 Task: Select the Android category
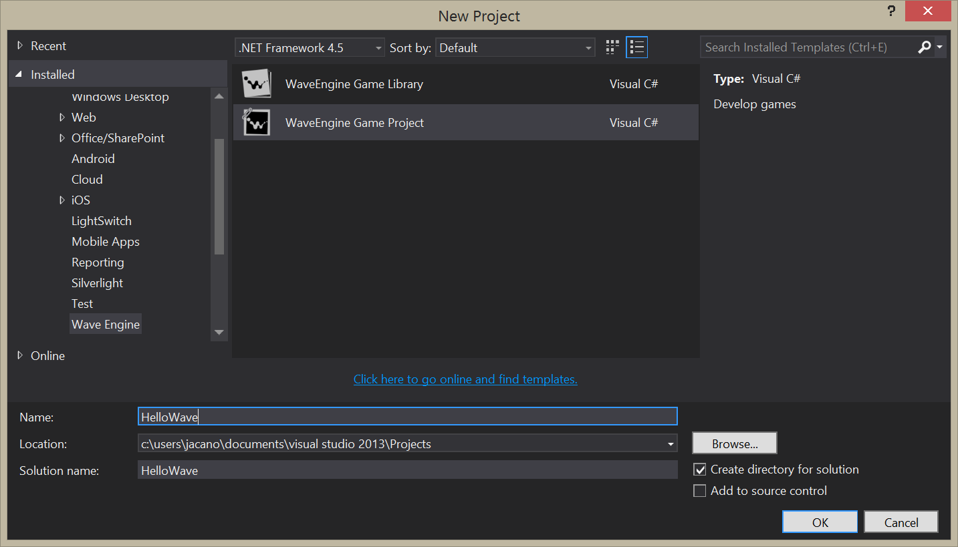[x=93, y=159]
